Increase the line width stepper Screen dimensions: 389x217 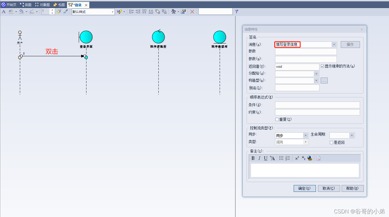[52, 10]
